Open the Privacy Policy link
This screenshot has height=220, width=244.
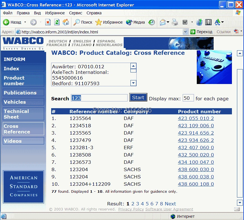pyautogui.click(x=131, y=209)
